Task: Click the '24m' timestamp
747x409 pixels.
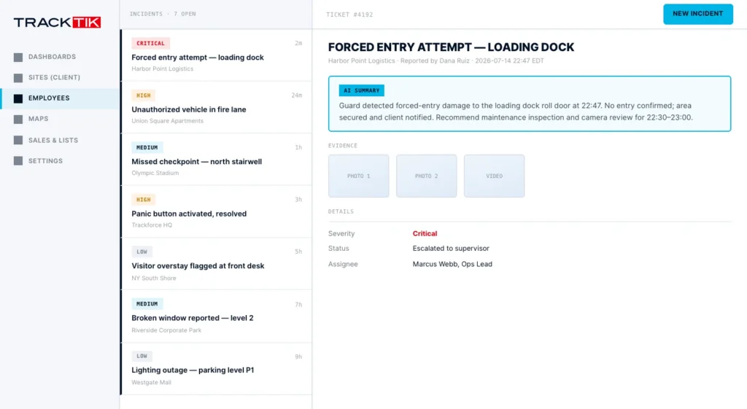Action: click(x=297, y=96)
